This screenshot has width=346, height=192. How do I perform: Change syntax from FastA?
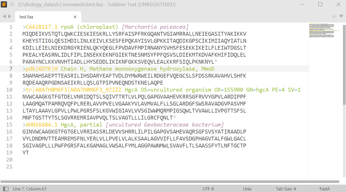325,189
